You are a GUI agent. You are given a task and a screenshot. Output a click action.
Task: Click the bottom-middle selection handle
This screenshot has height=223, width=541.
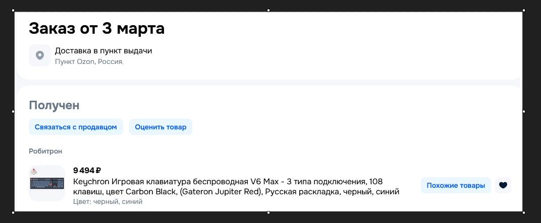[x=268, y=212]
